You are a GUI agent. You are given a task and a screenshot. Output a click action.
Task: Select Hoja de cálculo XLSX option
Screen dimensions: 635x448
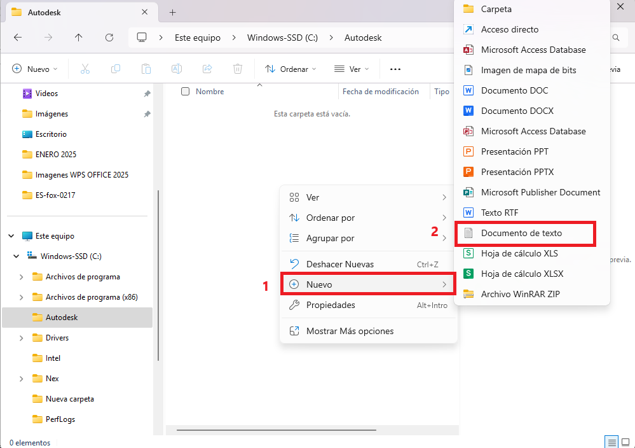click(522, 274)
